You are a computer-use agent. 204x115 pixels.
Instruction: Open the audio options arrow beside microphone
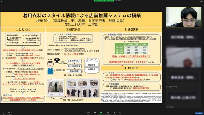[x=5, y=112]
